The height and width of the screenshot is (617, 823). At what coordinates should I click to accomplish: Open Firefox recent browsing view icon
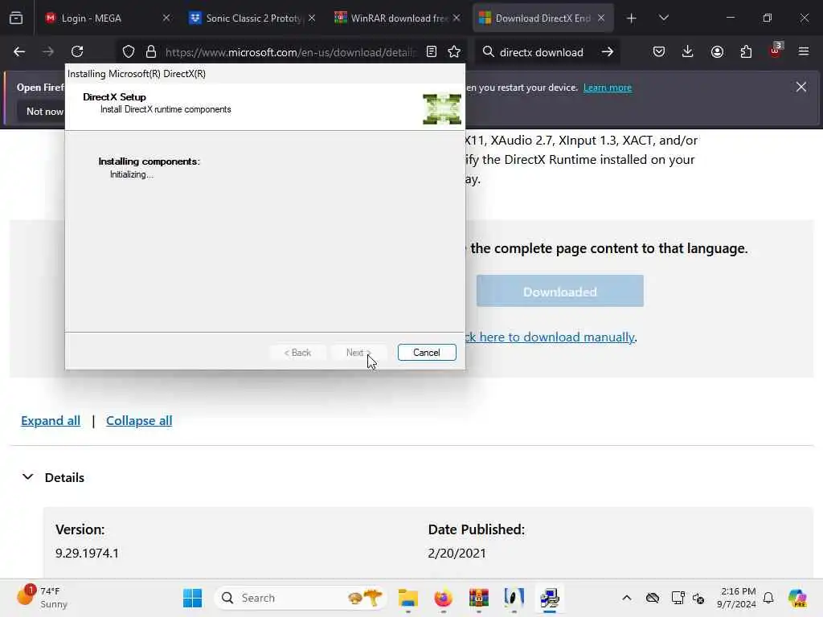(16, 18)
